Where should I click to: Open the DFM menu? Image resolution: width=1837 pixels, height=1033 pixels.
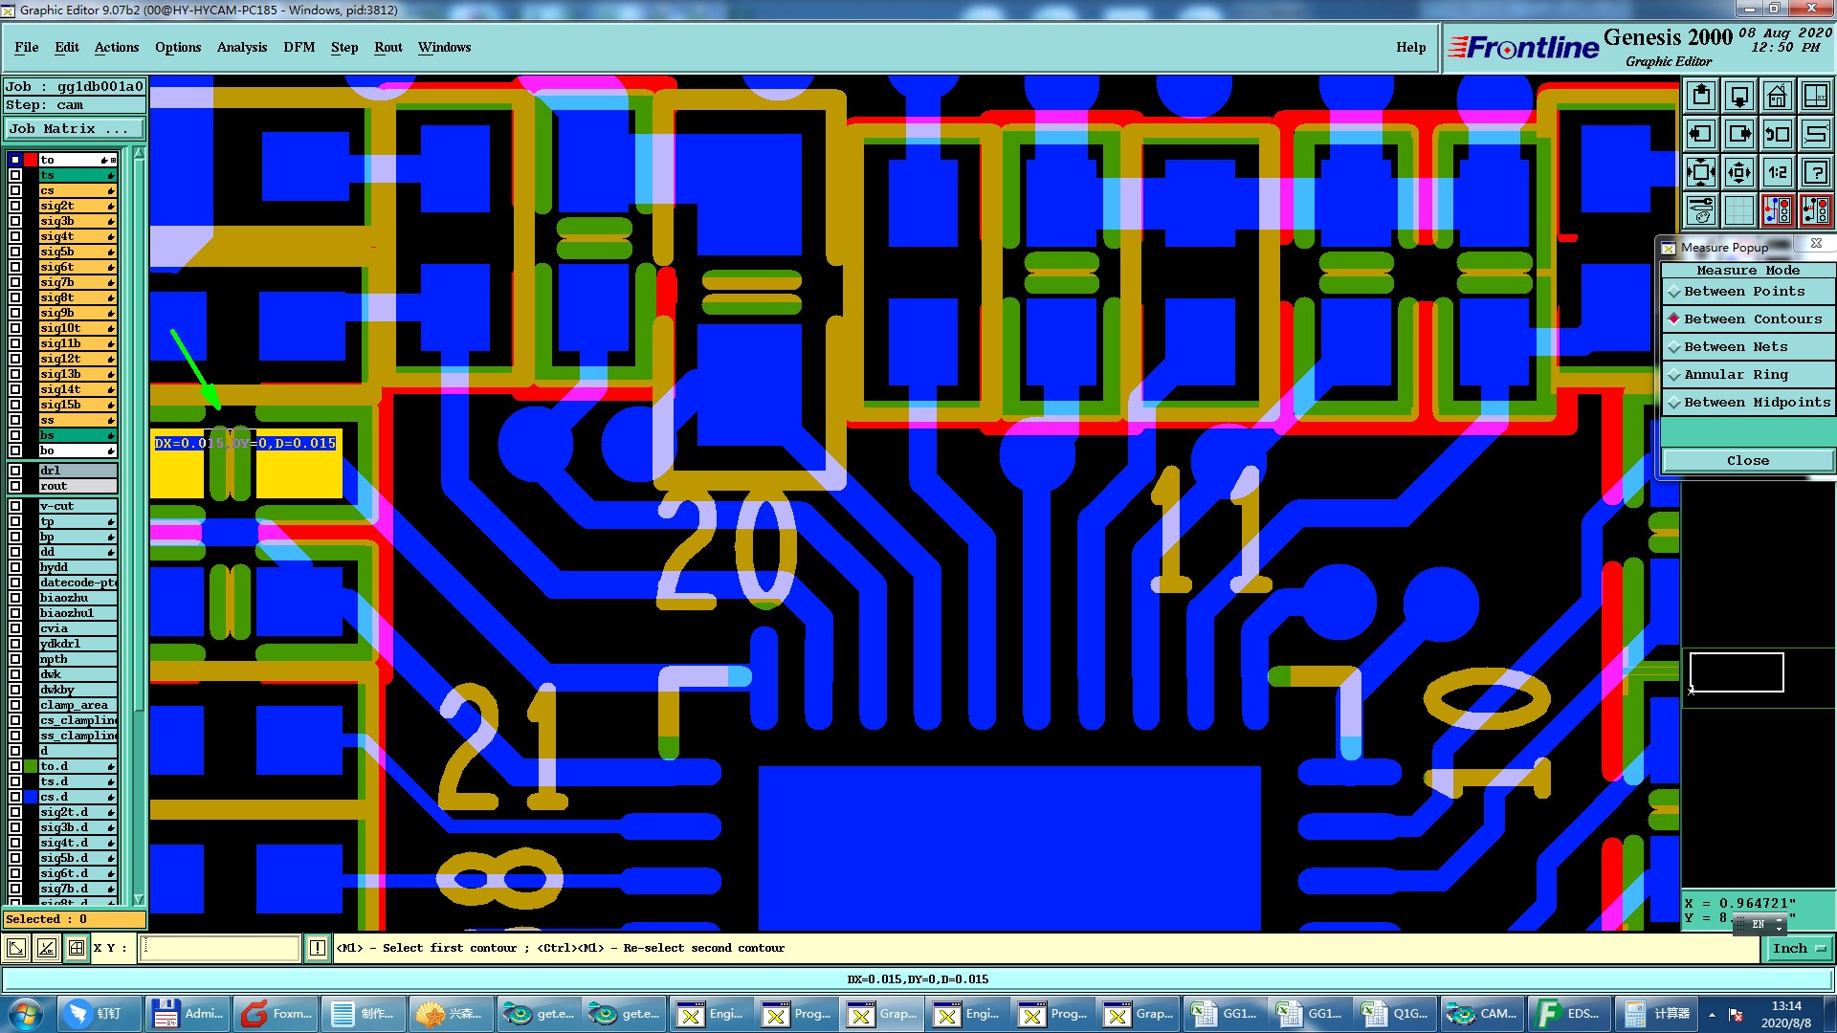(x=299, y=47)
